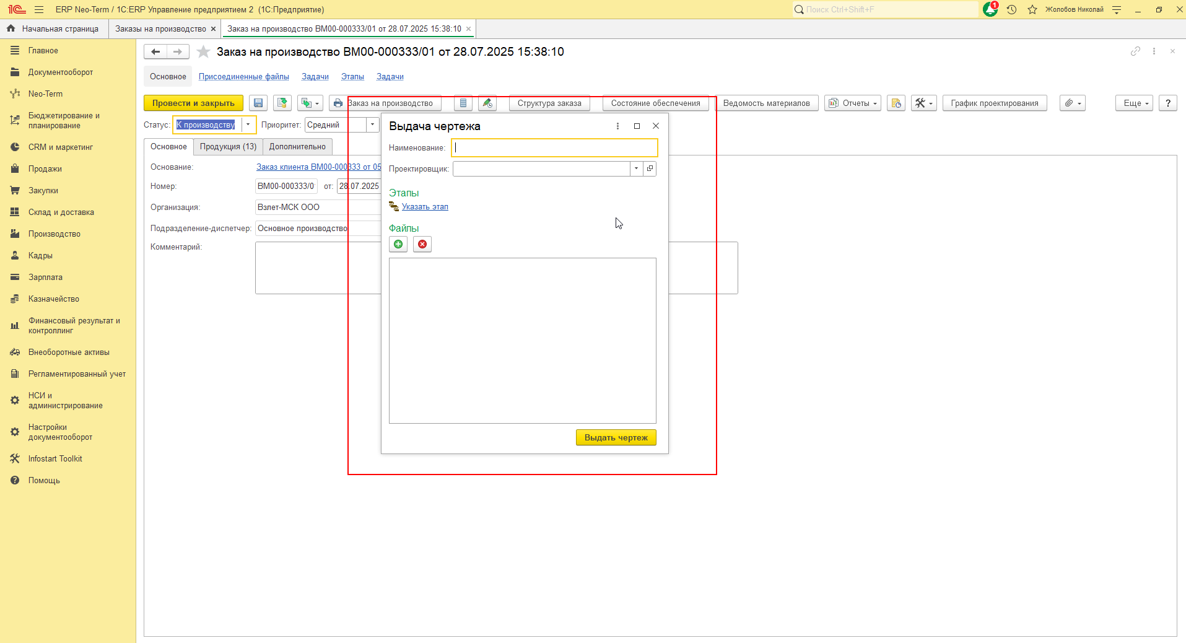
Task: Click the График проектирования button
Action: [x=995, y=103]
